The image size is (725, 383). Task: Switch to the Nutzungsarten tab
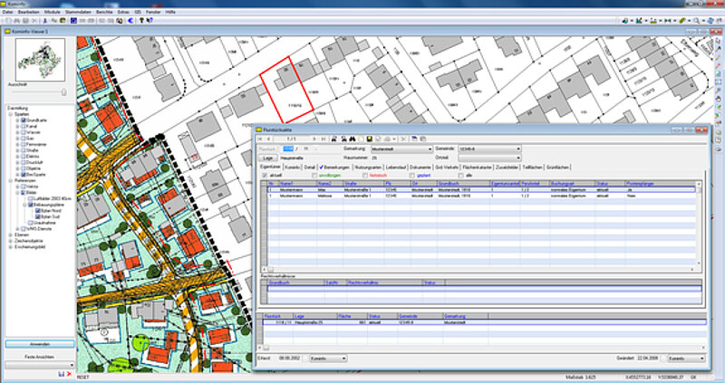pos(368,168)
